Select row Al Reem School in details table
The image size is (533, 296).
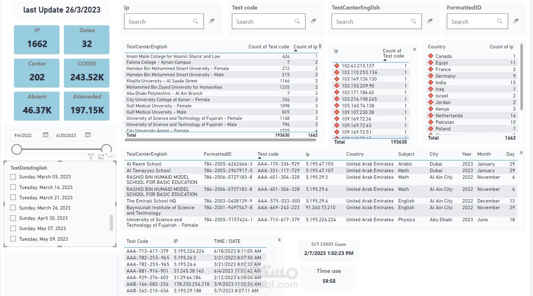321,164
